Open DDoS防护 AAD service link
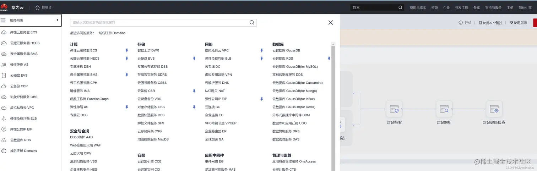Screen dimensions: 537x171 pos(81,137)
